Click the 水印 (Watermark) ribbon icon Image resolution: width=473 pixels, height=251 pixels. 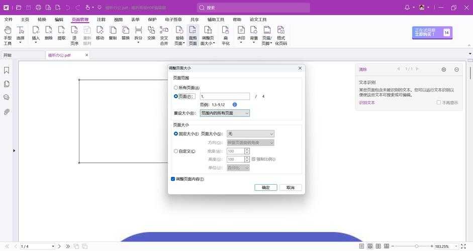click(241, 35)
